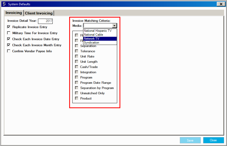Click the blue Close button

pyautogui.click(x=213, y=140)
